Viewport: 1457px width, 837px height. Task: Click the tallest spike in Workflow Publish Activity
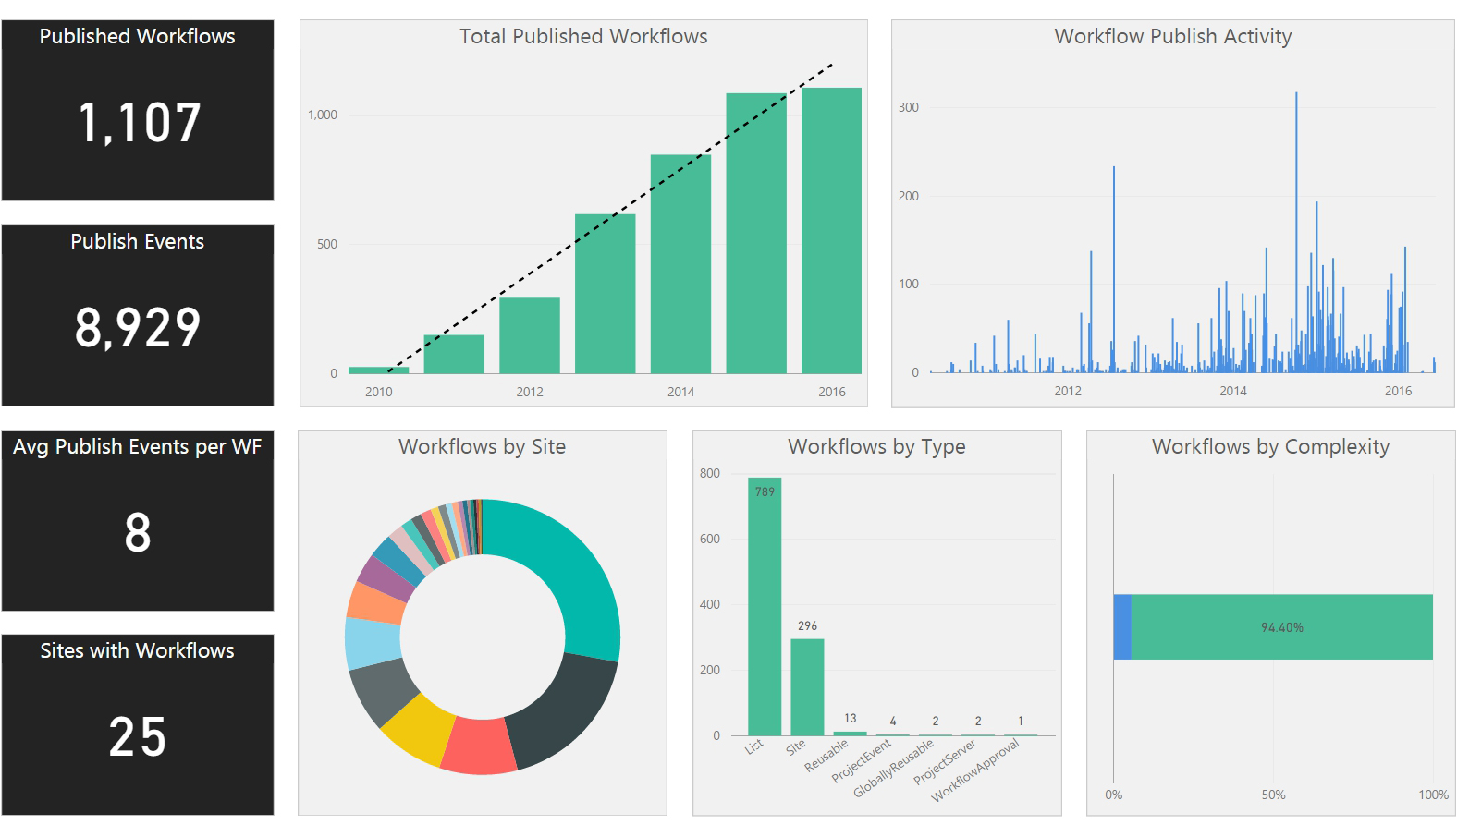pos(1296,231)
